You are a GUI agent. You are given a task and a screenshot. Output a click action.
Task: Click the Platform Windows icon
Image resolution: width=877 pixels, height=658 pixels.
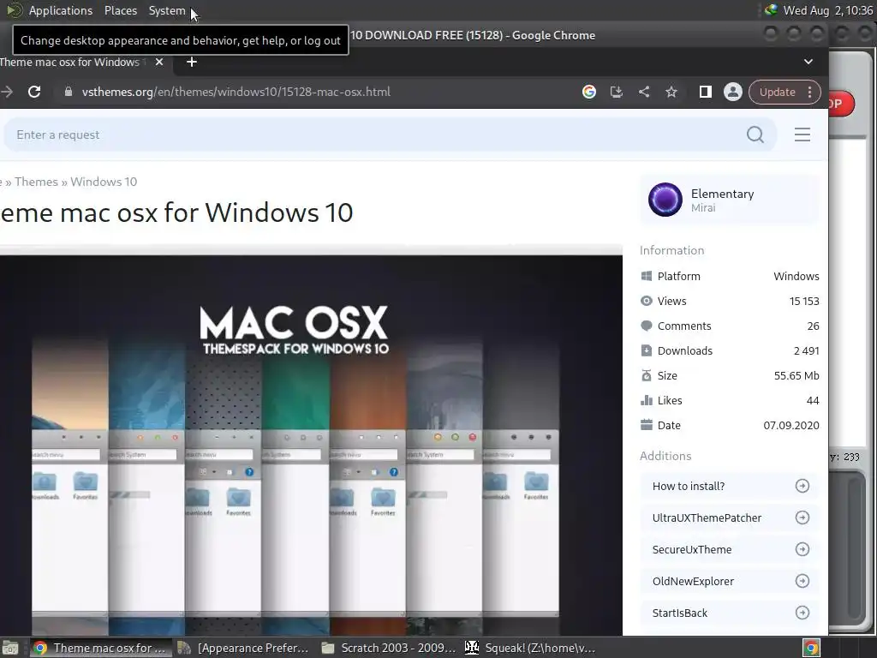(646, 276)
